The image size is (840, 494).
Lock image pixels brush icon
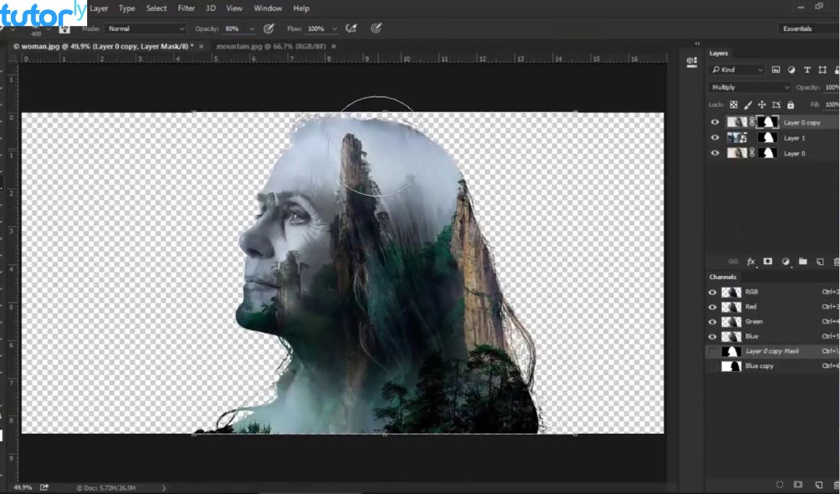(x=748, y=104)
